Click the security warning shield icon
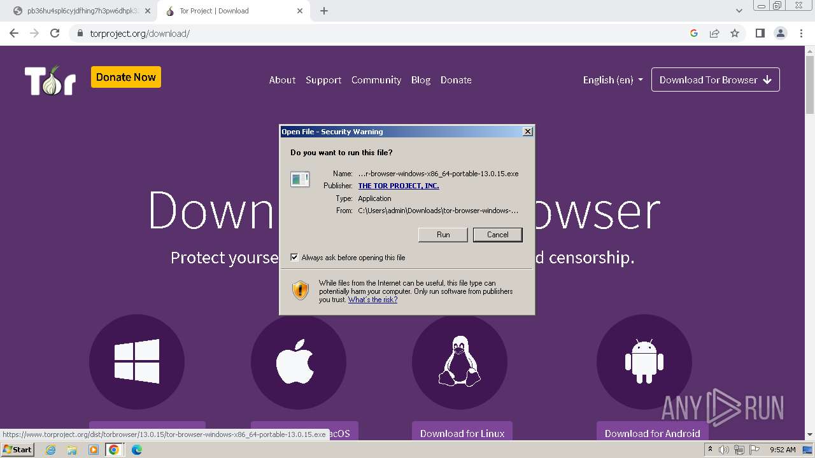The width and height of the screenshot is (815, 458). [x=301, y=291]
